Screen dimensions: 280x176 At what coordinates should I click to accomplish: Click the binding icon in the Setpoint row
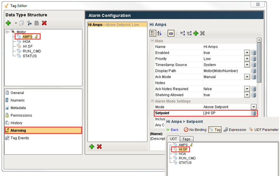(254, 113)
